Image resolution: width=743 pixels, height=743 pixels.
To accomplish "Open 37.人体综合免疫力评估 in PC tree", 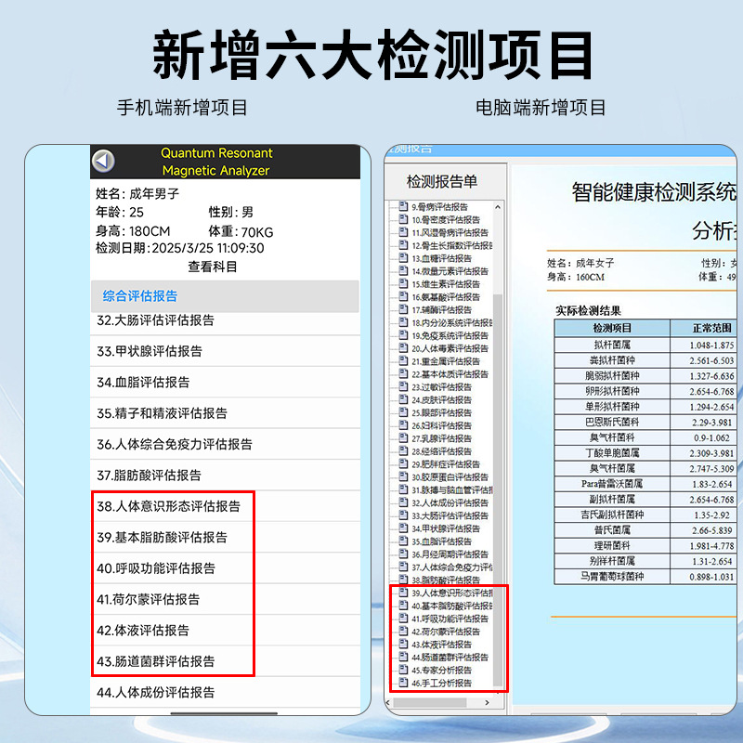I will (452, 567).
